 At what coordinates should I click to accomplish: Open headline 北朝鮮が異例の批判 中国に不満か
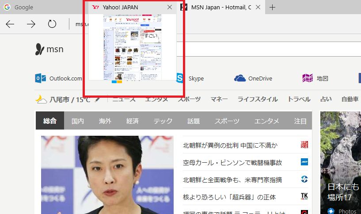coord(230,145)
